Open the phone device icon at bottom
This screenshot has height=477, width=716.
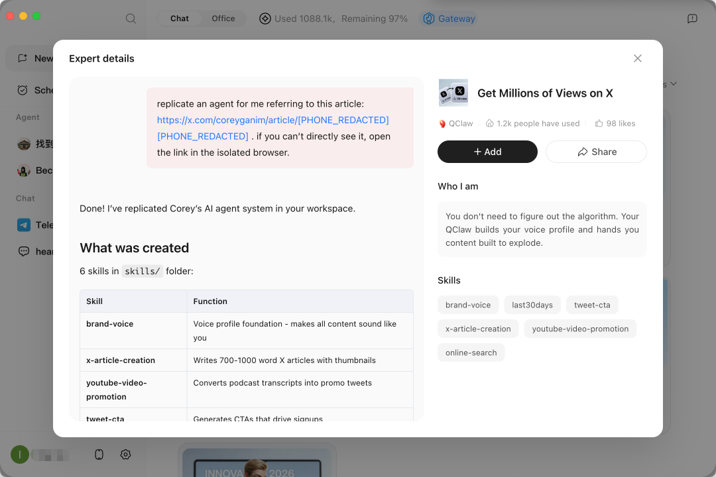[x=99, y=454]
